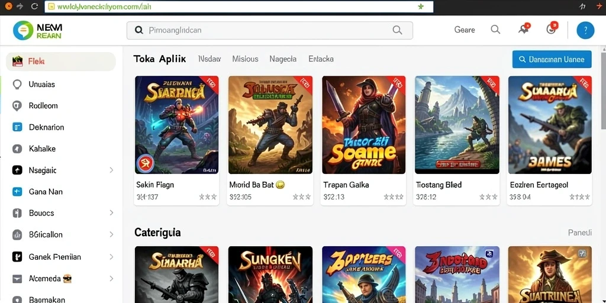Viewport: 606px width, 303px height.
Task: Click the Morid Ba Bat title text
Action: click(x=252, y=185)
